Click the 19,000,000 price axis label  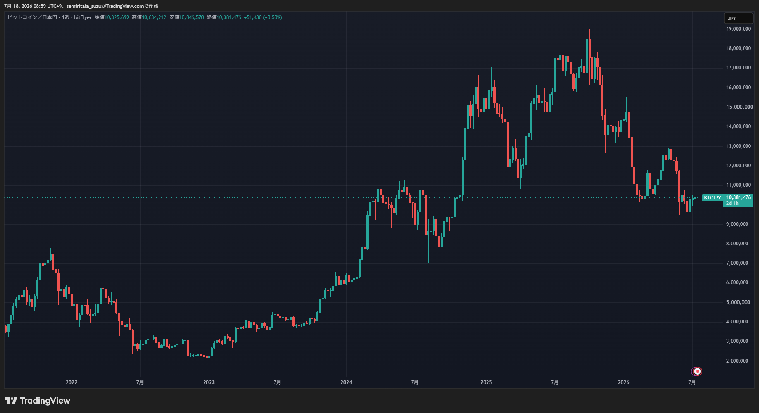click(738, 29)
